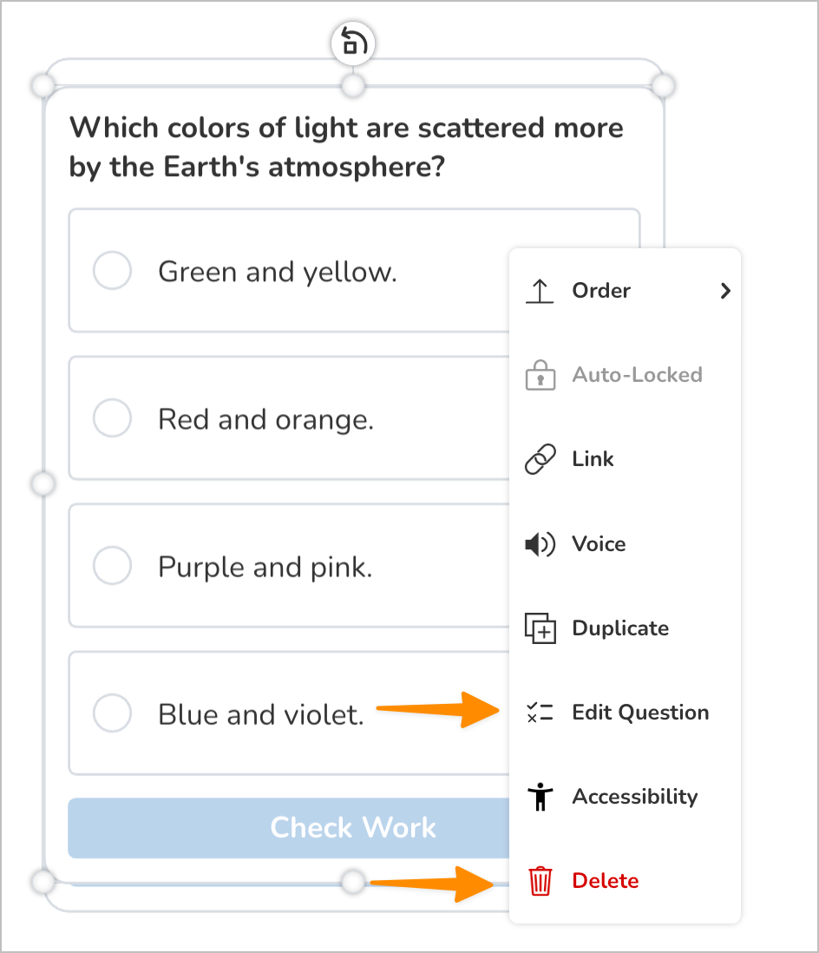Click the top-left corner resize handle
The image size is (819, 953).
click(43, 85)
